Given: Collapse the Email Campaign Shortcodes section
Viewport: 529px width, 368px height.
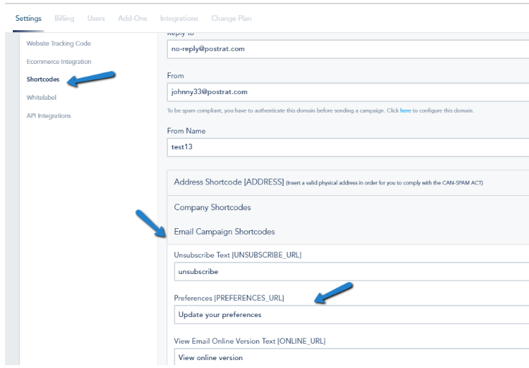Looking at the screenshot, I should [x=348, y=232].
